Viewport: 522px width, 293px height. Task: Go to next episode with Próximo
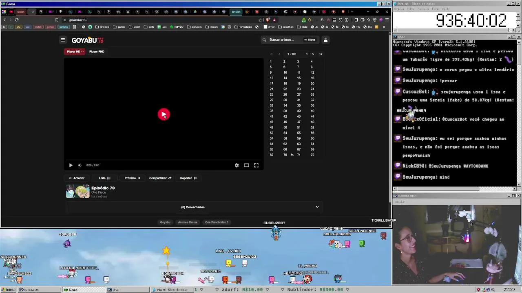133,178
